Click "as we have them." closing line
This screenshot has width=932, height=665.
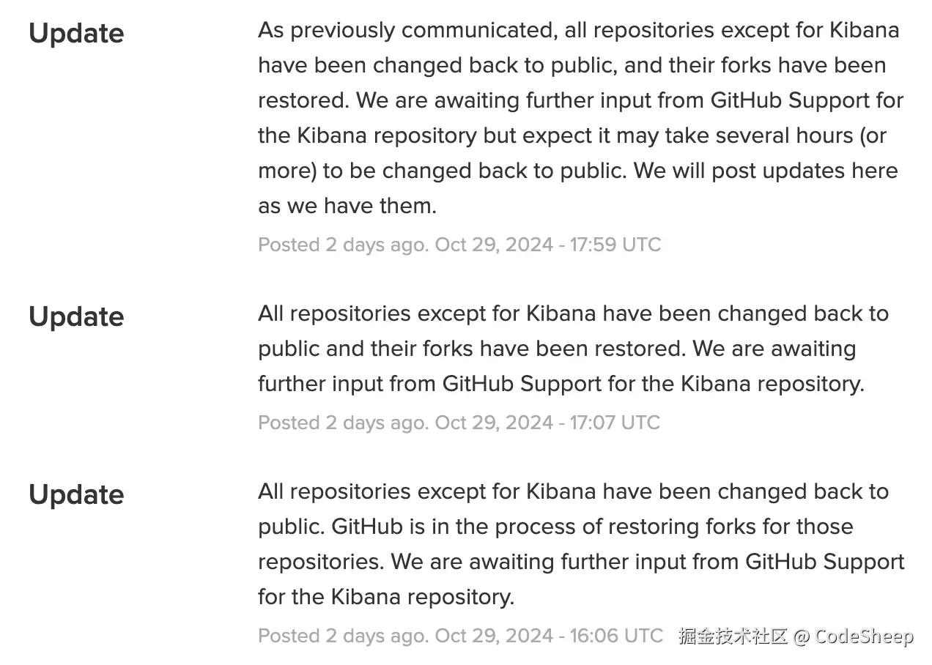347,206
